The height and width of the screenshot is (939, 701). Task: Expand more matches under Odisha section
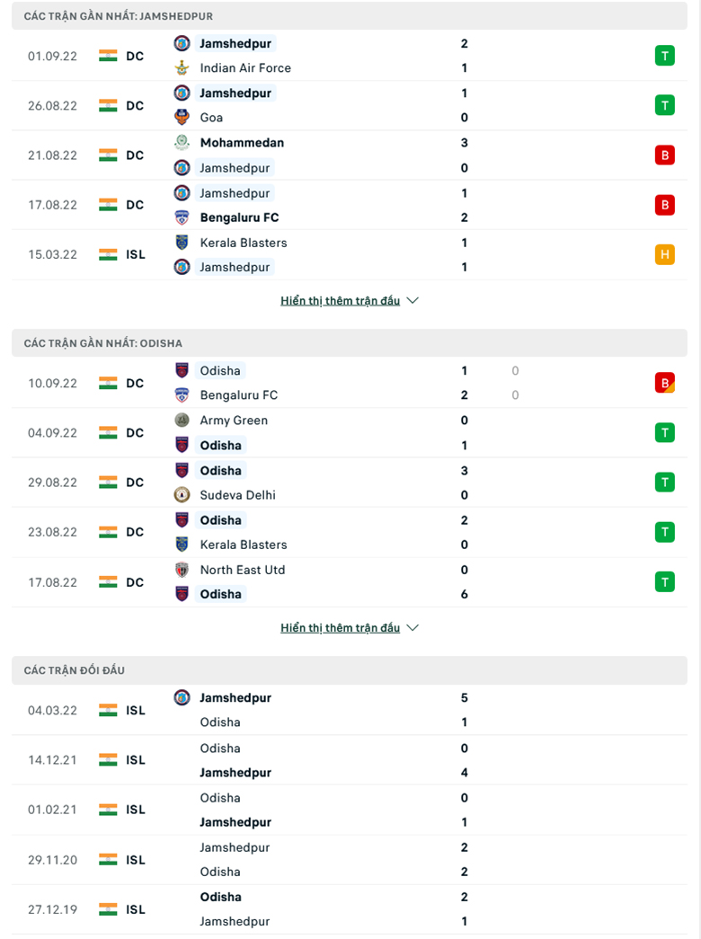pos(350,628)
